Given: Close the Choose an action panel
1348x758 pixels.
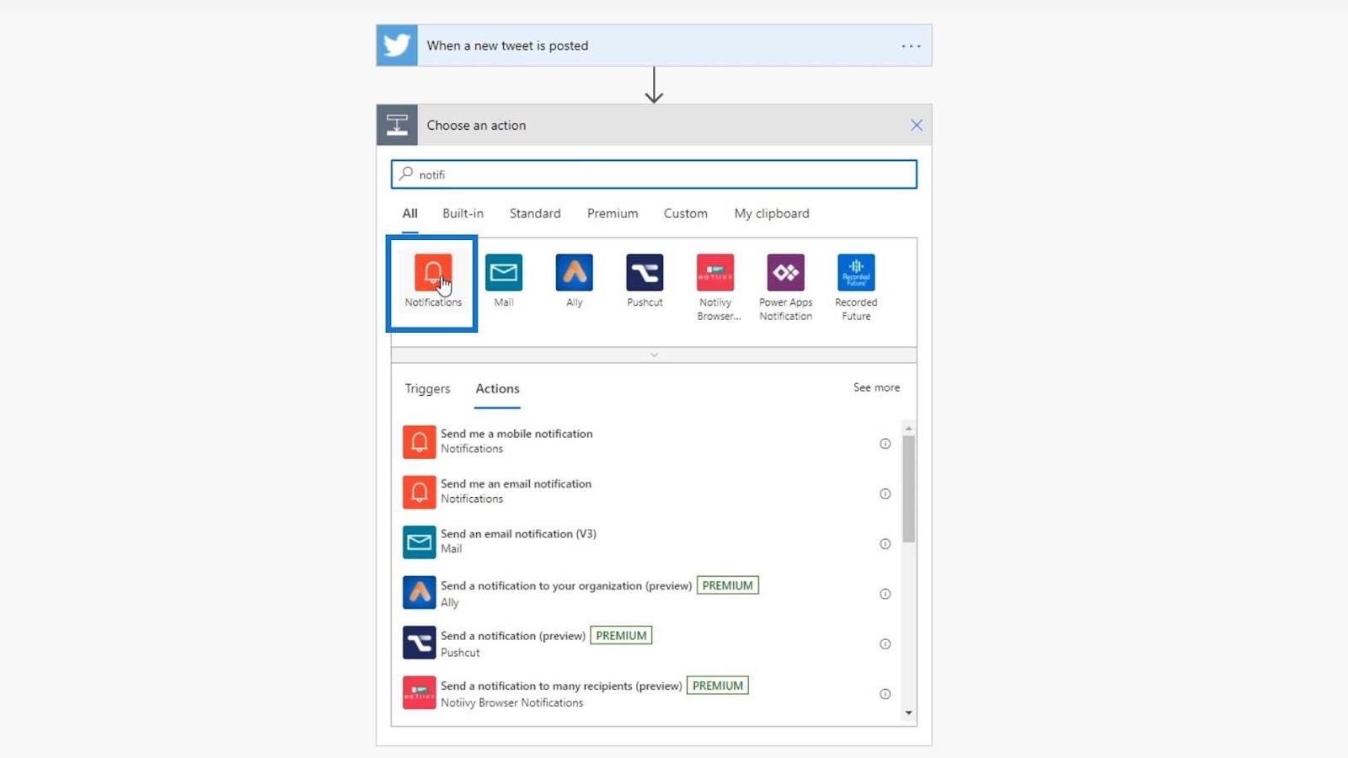Looking at the screenshot, I should pyautogui.click(x=917, y=125).
